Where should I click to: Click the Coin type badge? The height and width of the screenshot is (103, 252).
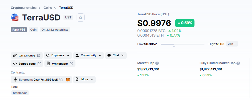[33, 30]
